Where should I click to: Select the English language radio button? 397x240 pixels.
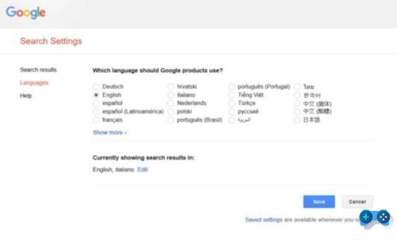coord(96,95)
